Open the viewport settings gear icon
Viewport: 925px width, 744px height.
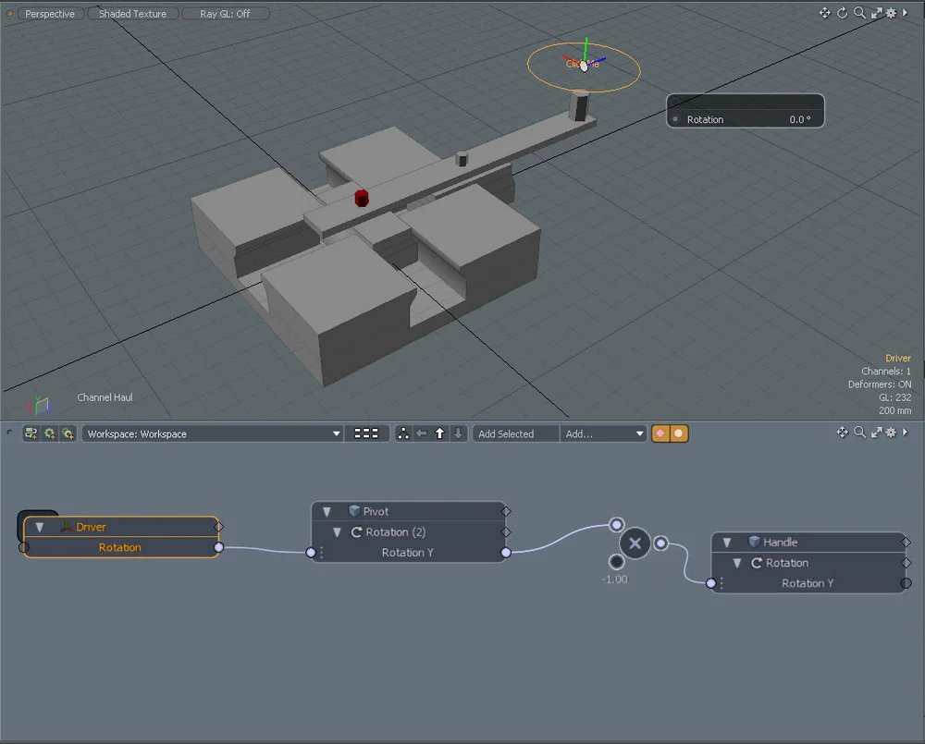point(889,13)
